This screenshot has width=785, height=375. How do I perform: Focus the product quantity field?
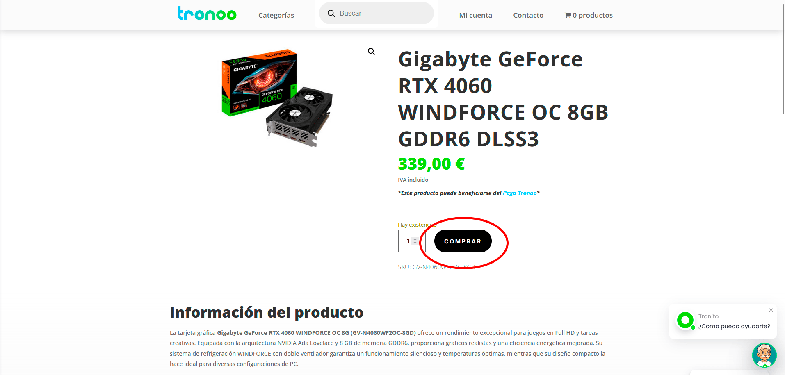pos(412,241)
